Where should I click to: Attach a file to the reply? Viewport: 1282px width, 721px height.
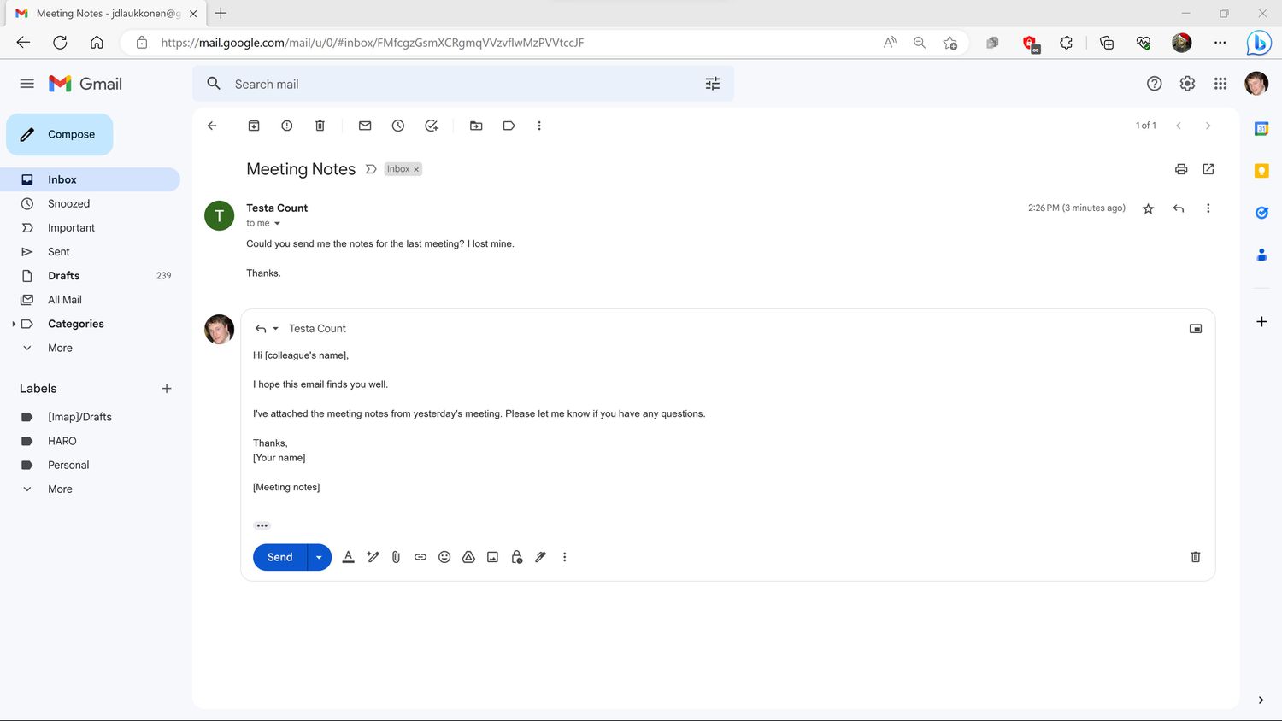[396, 557]
